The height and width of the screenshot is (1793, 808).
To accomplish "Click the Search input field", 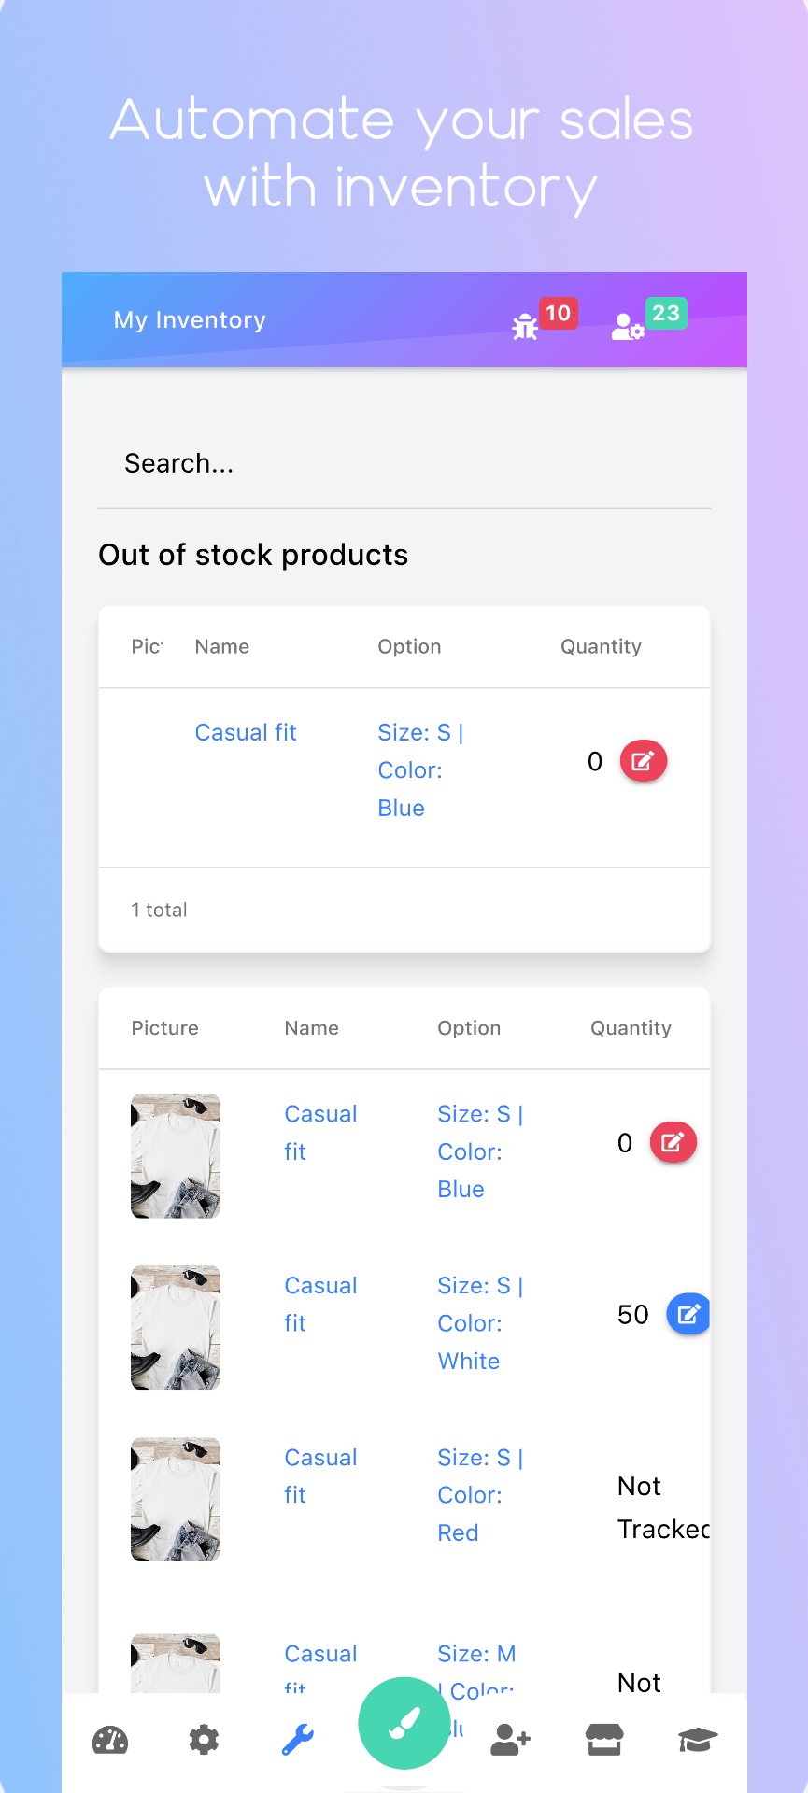I will coord(404,463).
